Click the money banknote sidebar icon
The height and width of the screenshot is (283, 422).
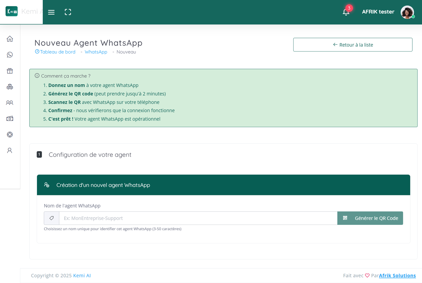(x=10, y=119)
